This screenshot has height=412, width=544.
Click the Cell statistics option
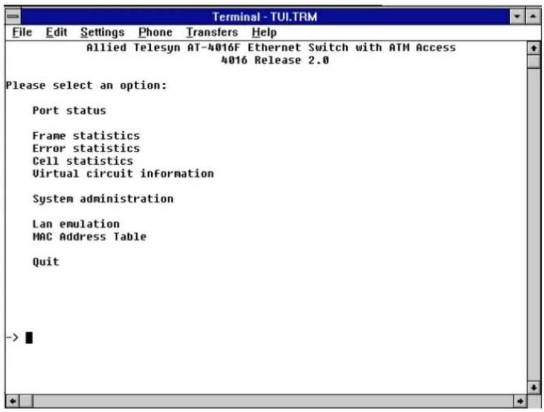click(x=82, y=161)
